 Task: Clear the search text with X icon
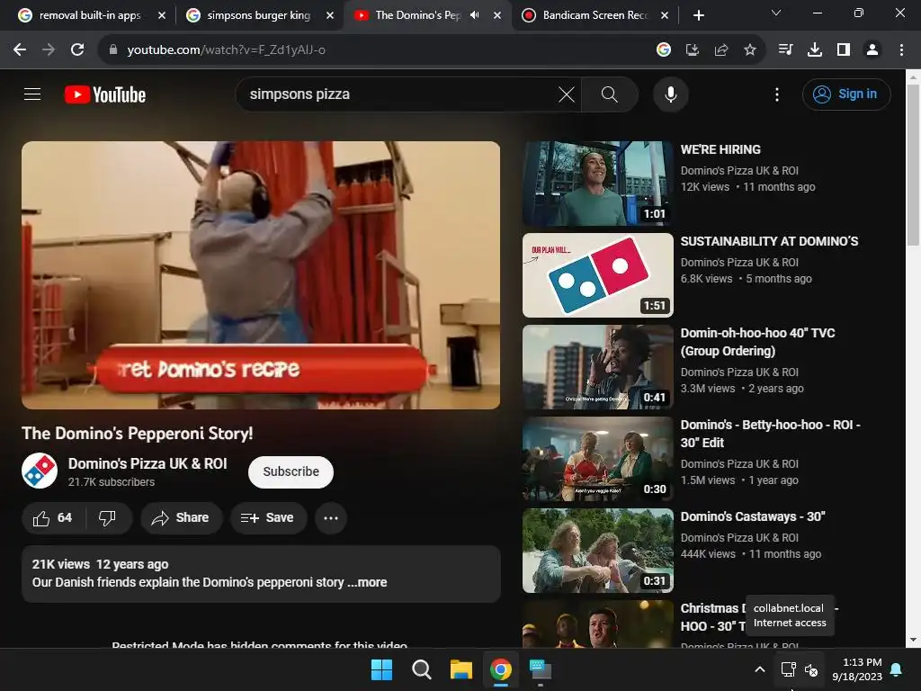pos(567,94)
